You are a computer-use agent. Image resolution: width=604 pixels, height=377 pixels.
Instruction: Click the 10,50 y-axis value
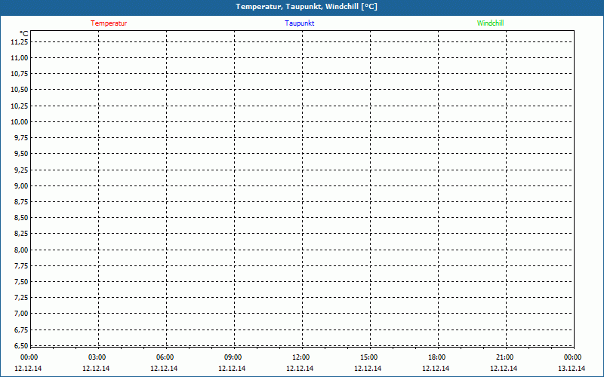point(20,90)
